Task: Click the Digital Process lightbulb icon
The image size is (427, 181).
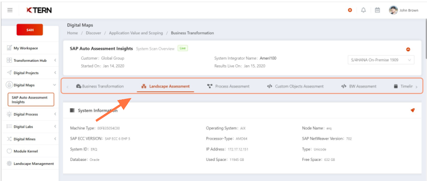Action: tap(9, 114)
